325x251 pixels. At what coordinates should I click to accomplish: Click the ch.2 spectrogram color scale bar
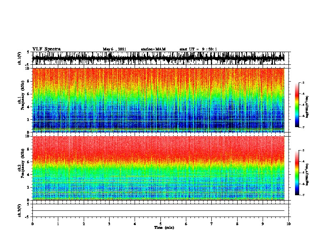297,173
